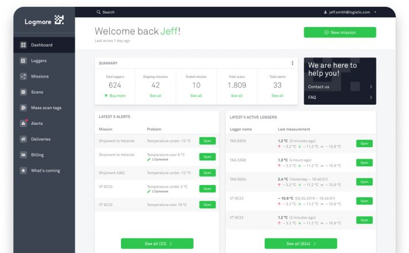Click the search magnifier icon
Viewport: 409px width, 253px height.
point(98,12)
